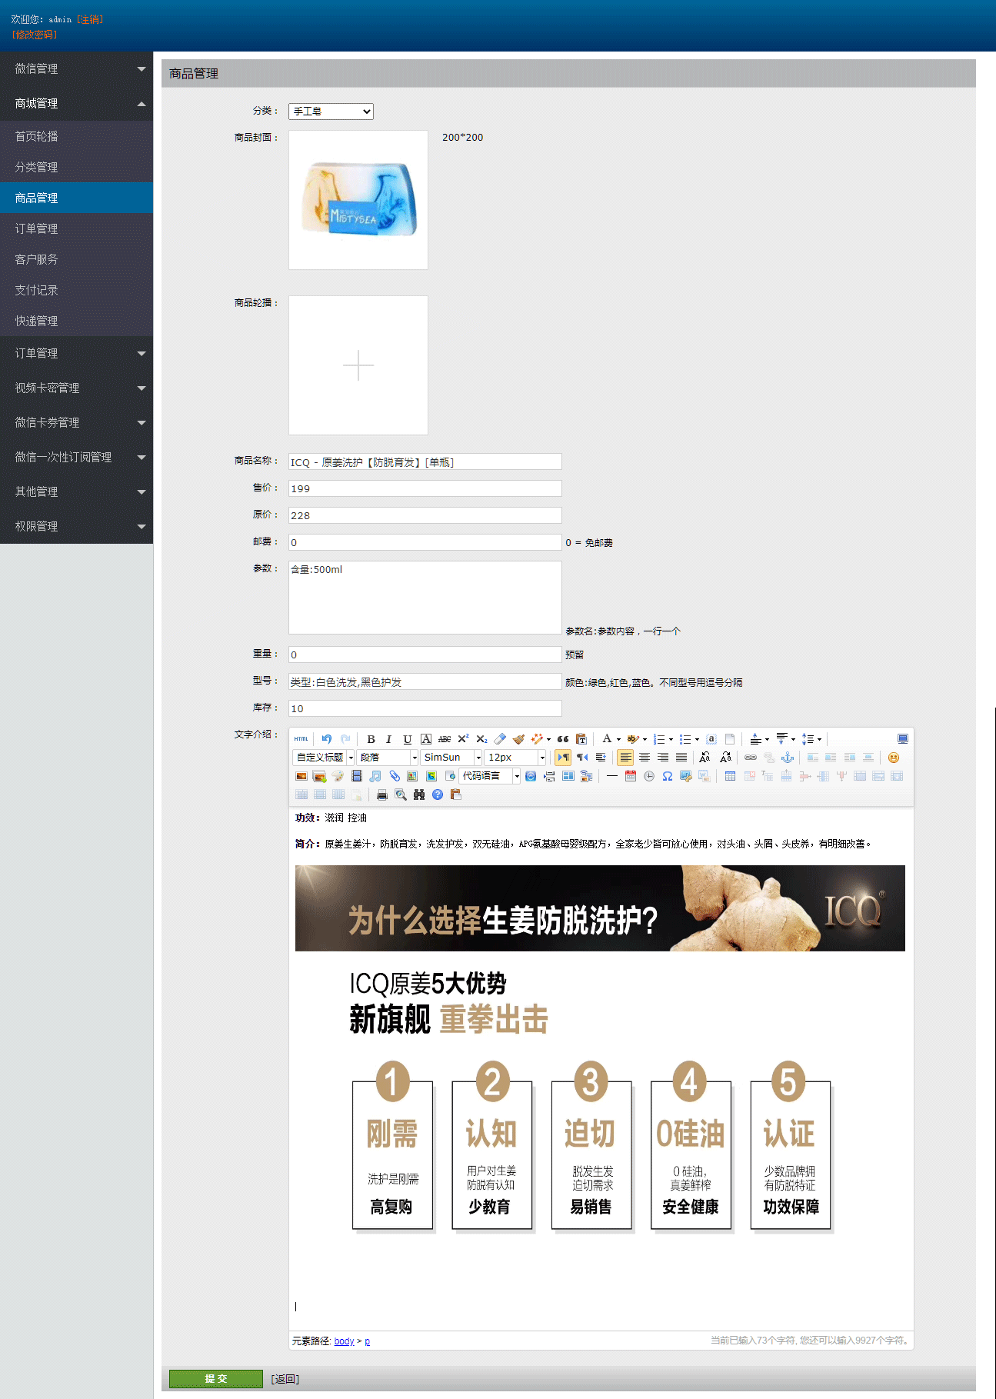The width and height of the screenshot is (996, 1399).
Task: Insert special character with Omega icon
Action: [x=668, y=776]
